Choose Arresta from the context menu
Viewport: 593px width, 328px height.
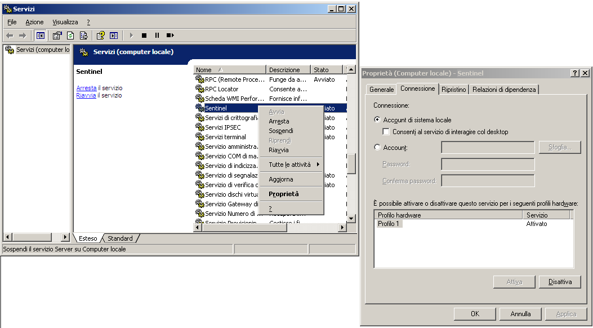click(x=291, y=121)
